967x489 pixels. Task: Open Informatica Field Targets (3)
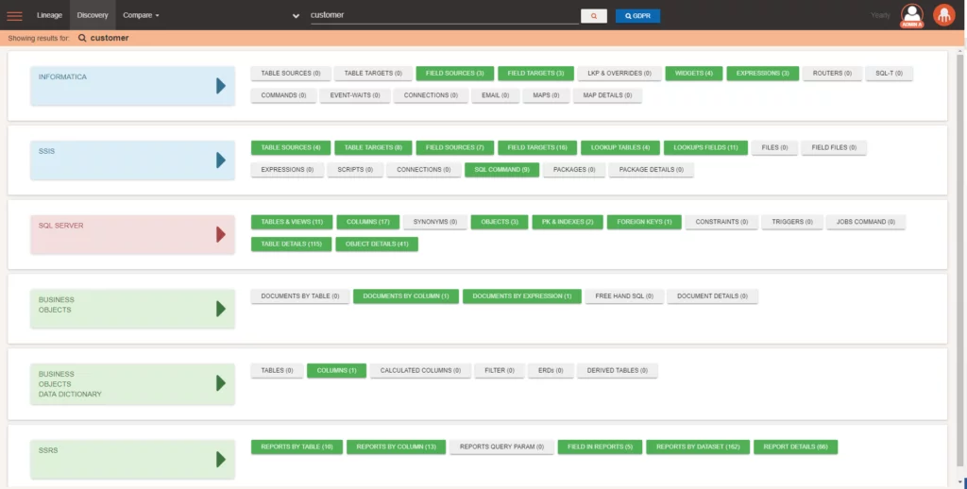pyautogui.click(x=535, y=74)
